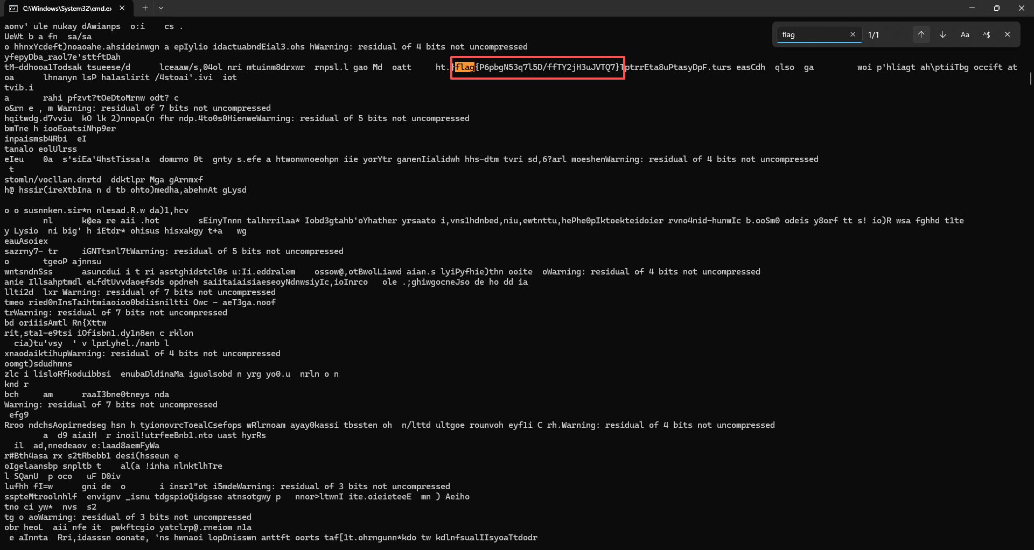
Task: Click the cmd terminal icon in the tab
Action: click(13, 8)
